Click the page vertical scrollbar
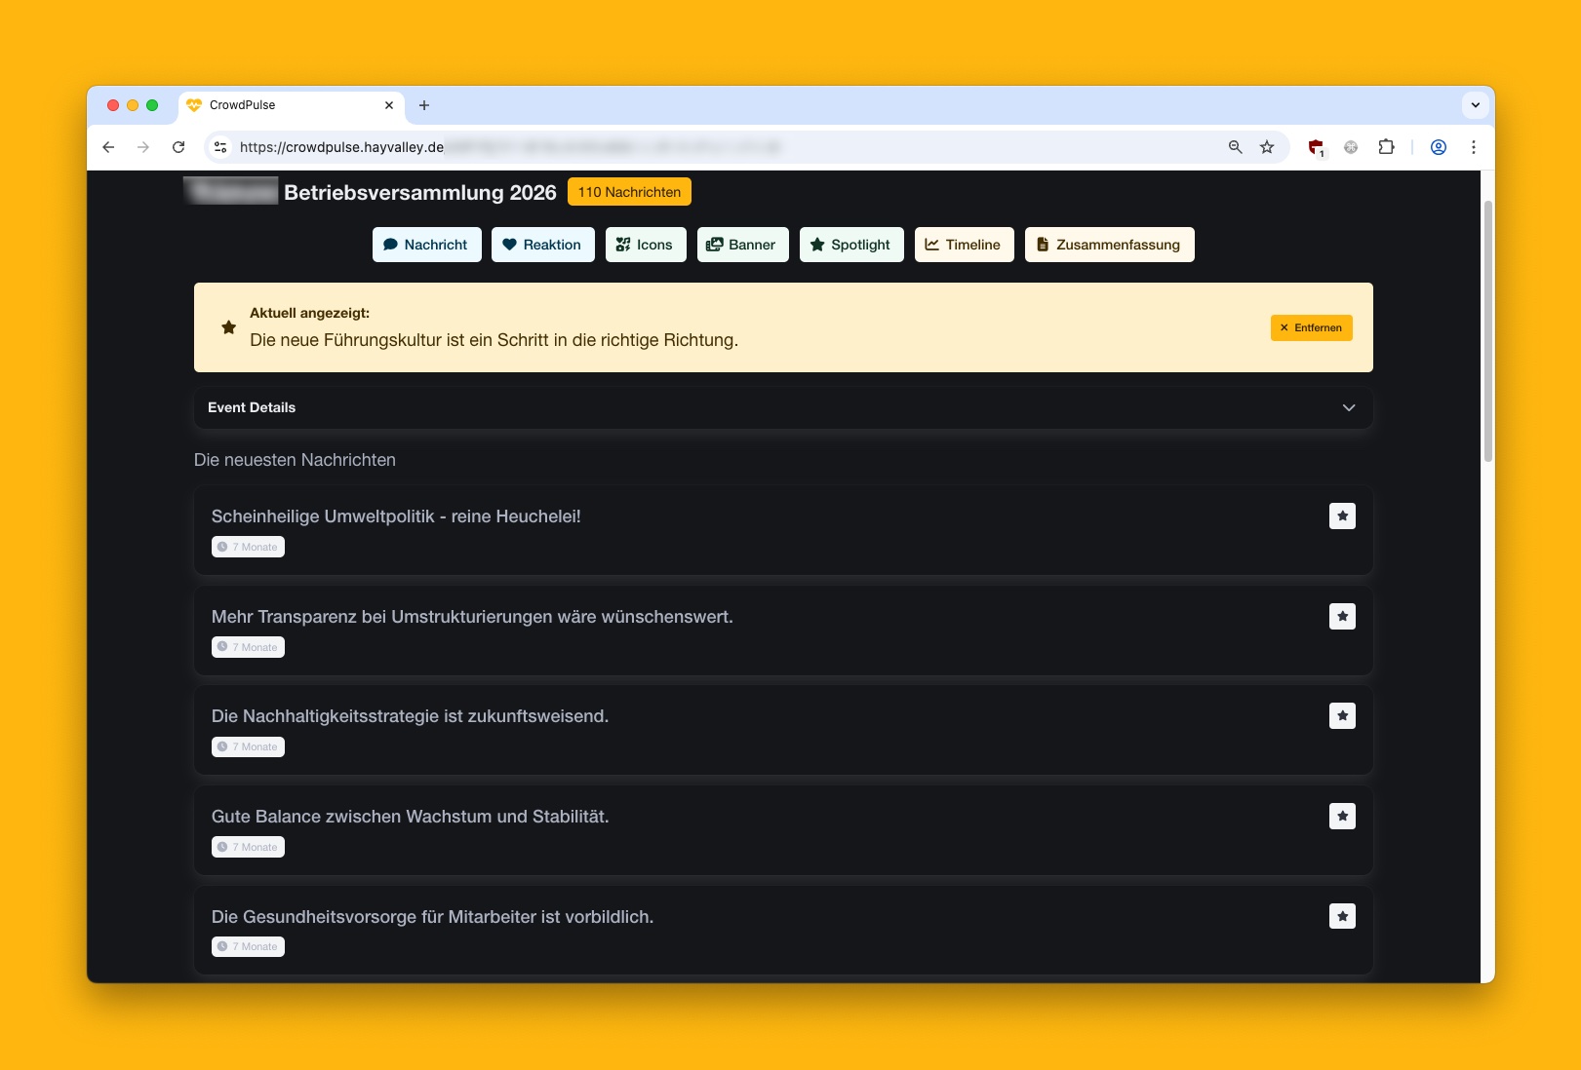This screenshot has width=1581, height=1070. click(1487, 331)
